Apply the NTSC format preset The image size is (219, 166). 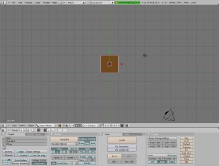(x=187, y=141)
